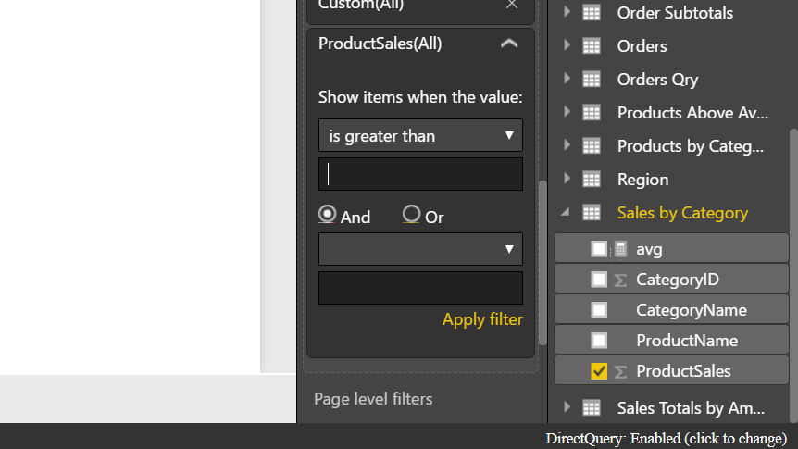Click DirectQuery: Enabled status text
The image size is (798, 449).
[x=667, y=438]
